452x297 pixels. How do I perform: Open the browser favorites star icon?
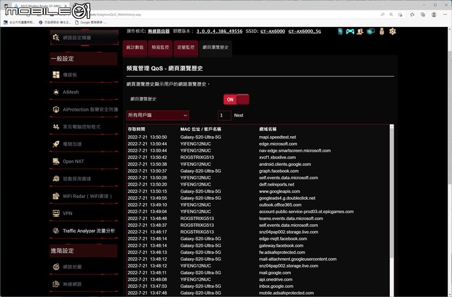[x=412, y=14]
